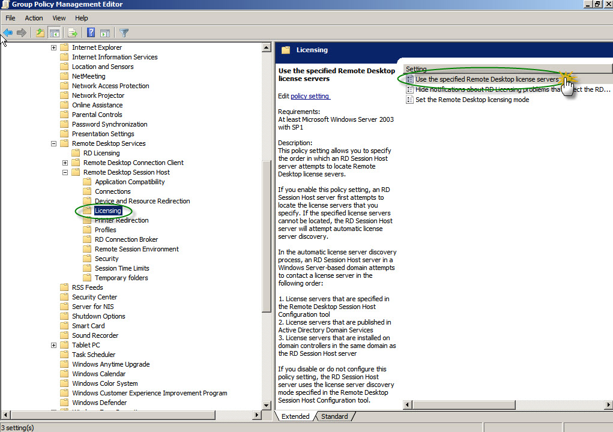Select Device and Resource Redirection item

pos(142,201)
